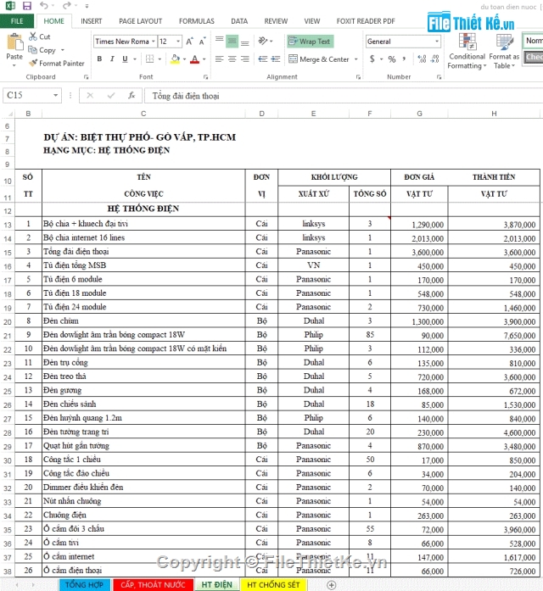Open Conditional Formatting menu
Viewport: 543px width, 591px height.
467,51
